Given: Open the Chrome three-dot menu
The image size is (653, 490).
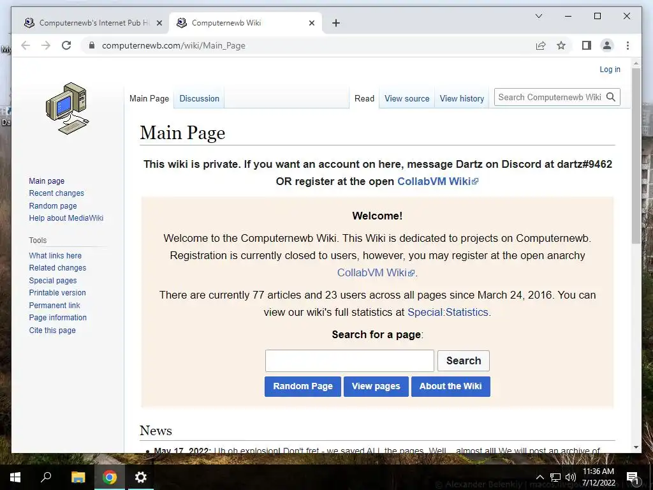Looking at the screenshot, I should click(x=627, y=45).
